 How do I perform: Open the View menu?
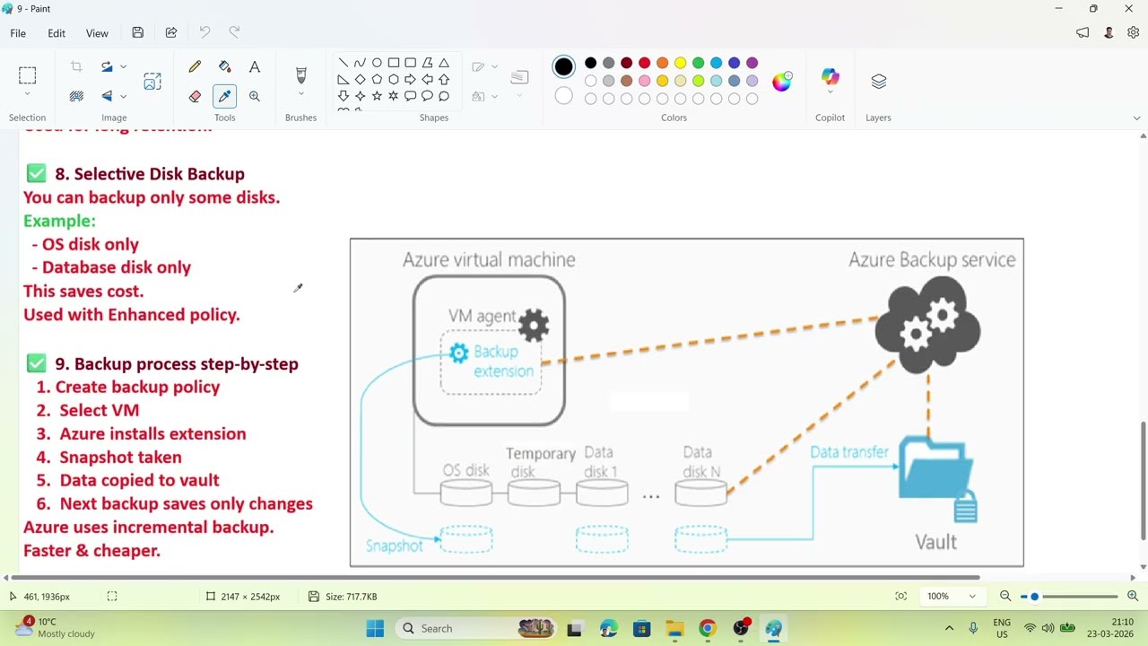click(97, 33)
